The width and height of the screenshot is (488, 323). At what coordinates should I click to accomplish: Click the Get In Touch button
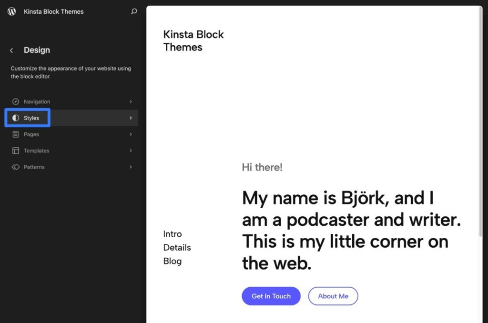[x=271, y=296]
